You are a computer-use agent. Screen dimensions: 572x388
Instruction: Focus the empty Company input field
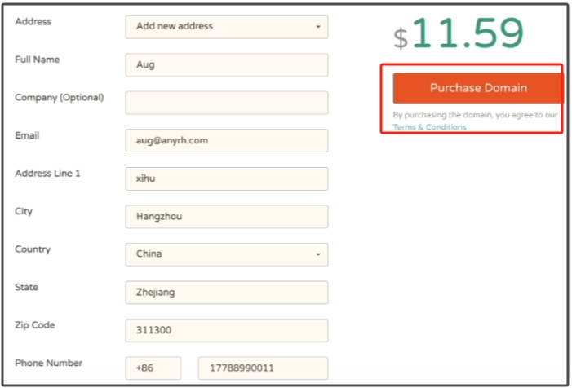[226, 103]
